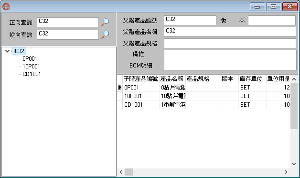Screen dimensions: 300x178
Task: Click row selector of 10P001 row
Action: click(x=120, y=96)
